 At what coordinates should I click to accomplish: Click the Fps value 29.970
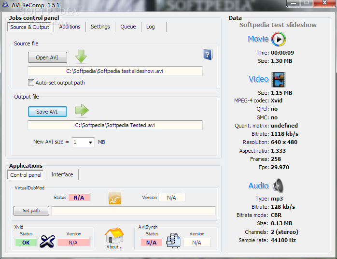pos(280,167)
